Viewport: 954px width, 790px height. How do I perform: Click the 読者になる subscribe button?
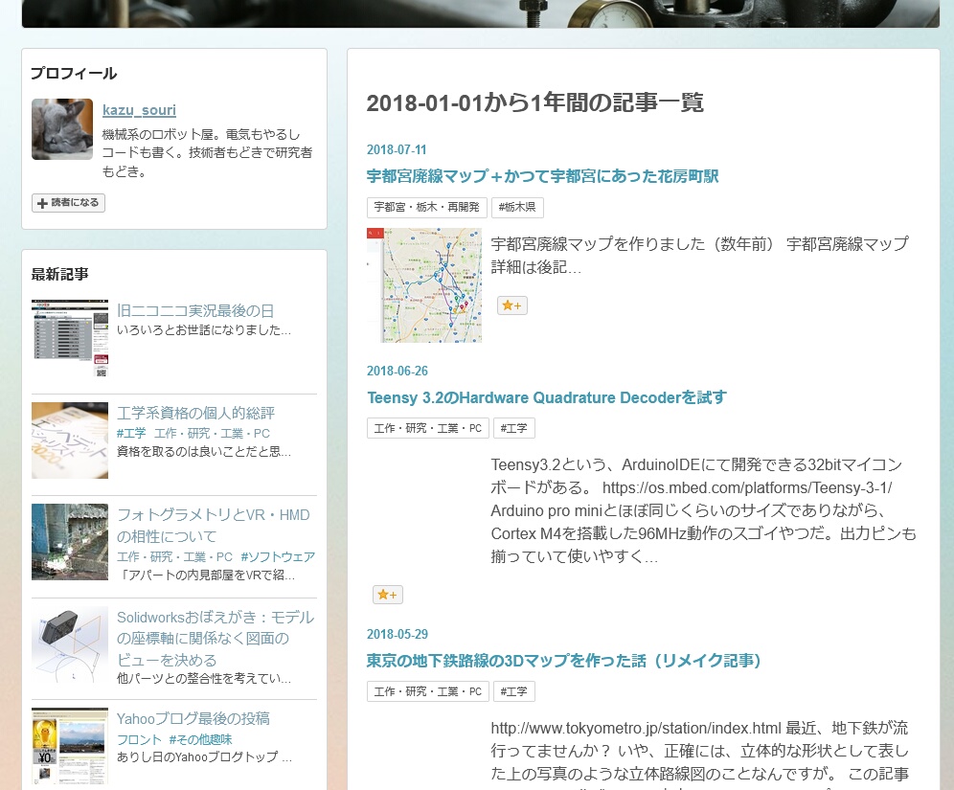pos(67,202)
